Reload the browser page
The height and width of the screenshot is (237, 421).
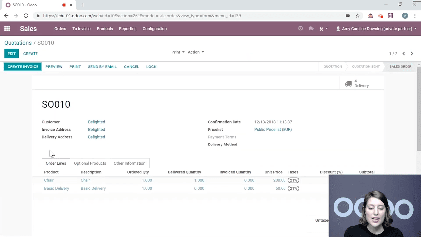click(x=26, y=16)
